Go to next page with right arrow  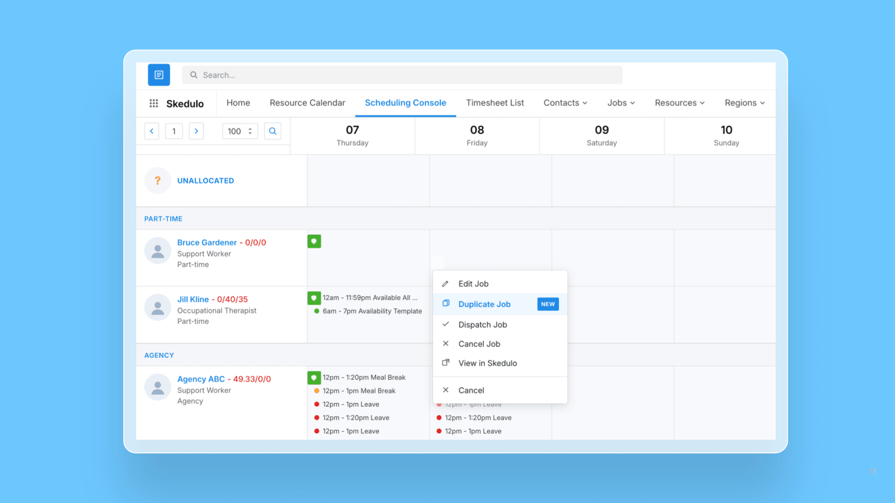point(196,131)
